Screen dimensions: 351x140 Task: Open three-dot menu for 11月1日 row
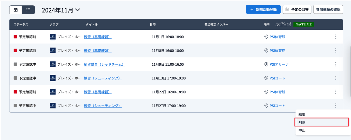pos(336,37)
